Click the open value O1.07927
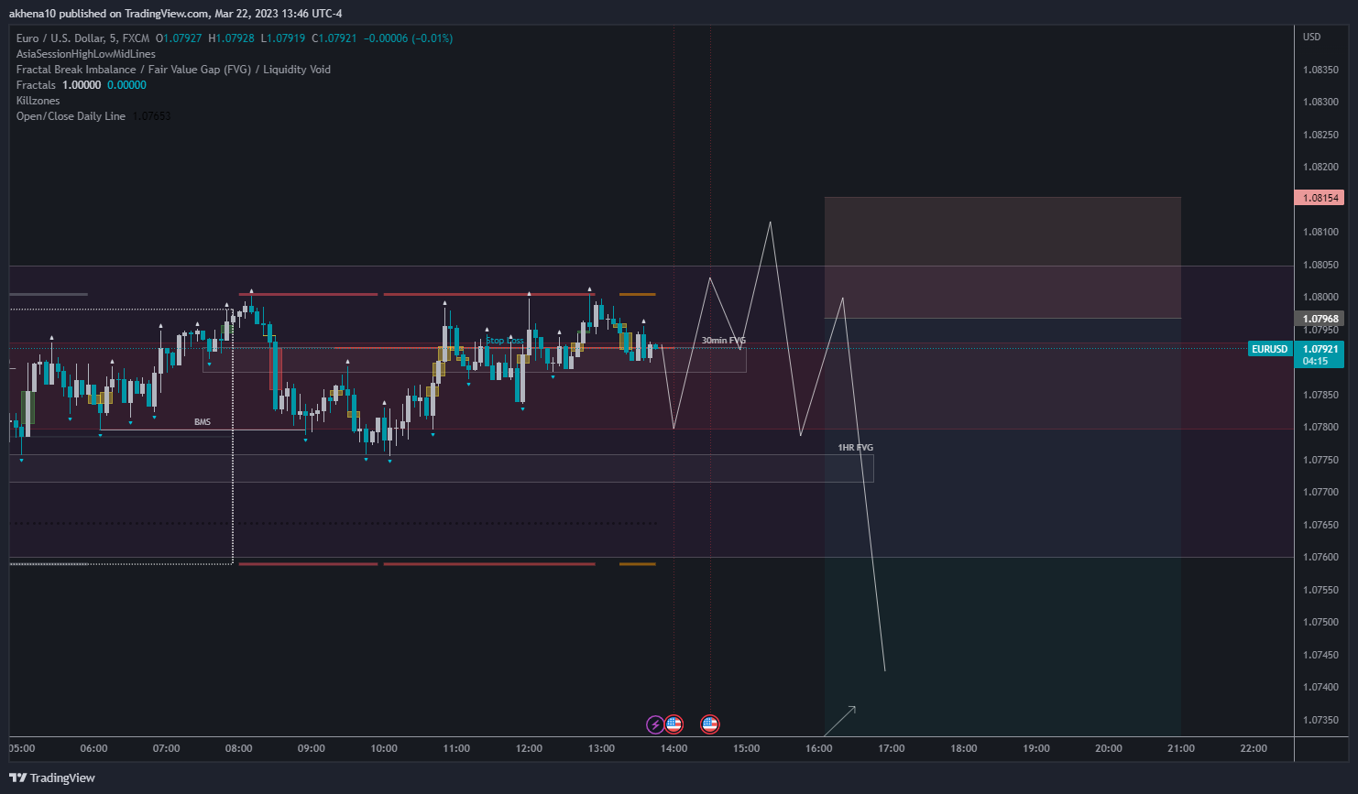 tap(179, 38)
